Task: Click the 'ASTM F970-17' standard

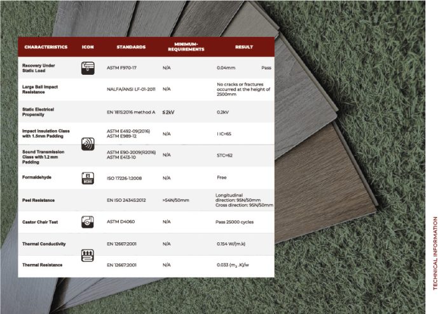Action: coord(121,68)
